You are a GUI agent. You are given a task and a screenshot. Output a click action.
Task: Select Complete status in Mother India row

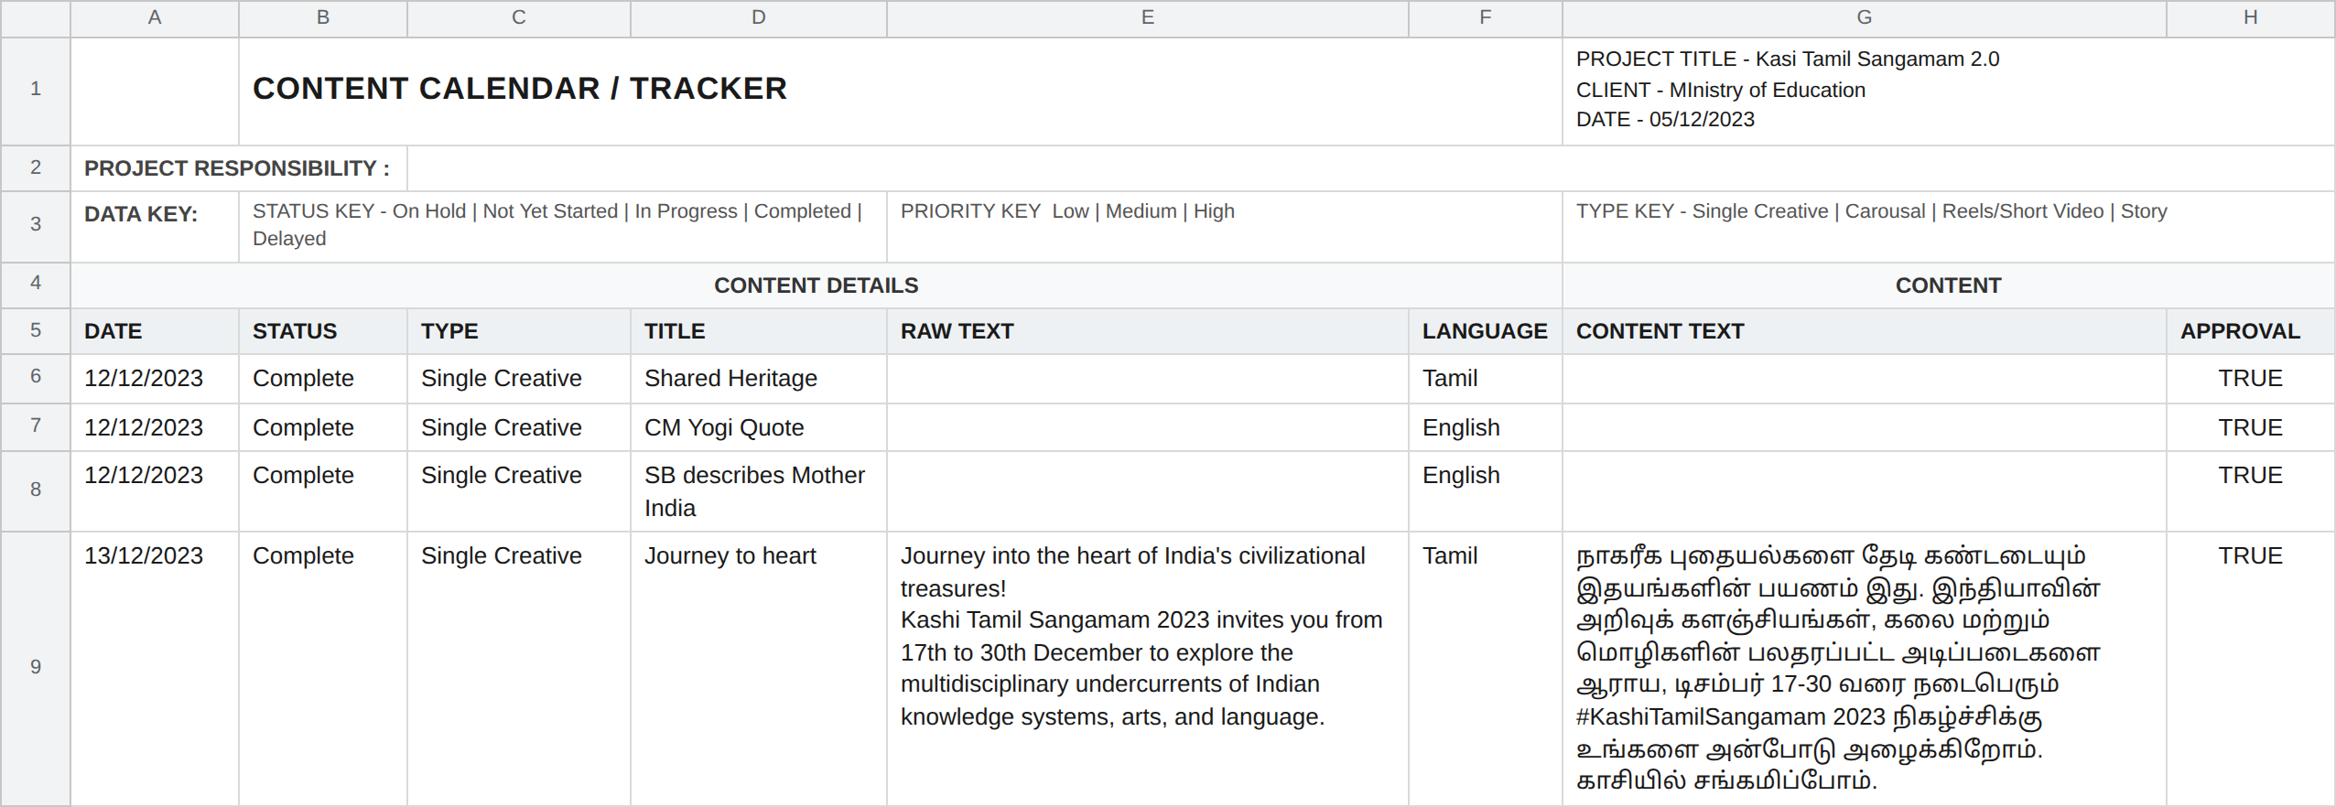(323, 491)
